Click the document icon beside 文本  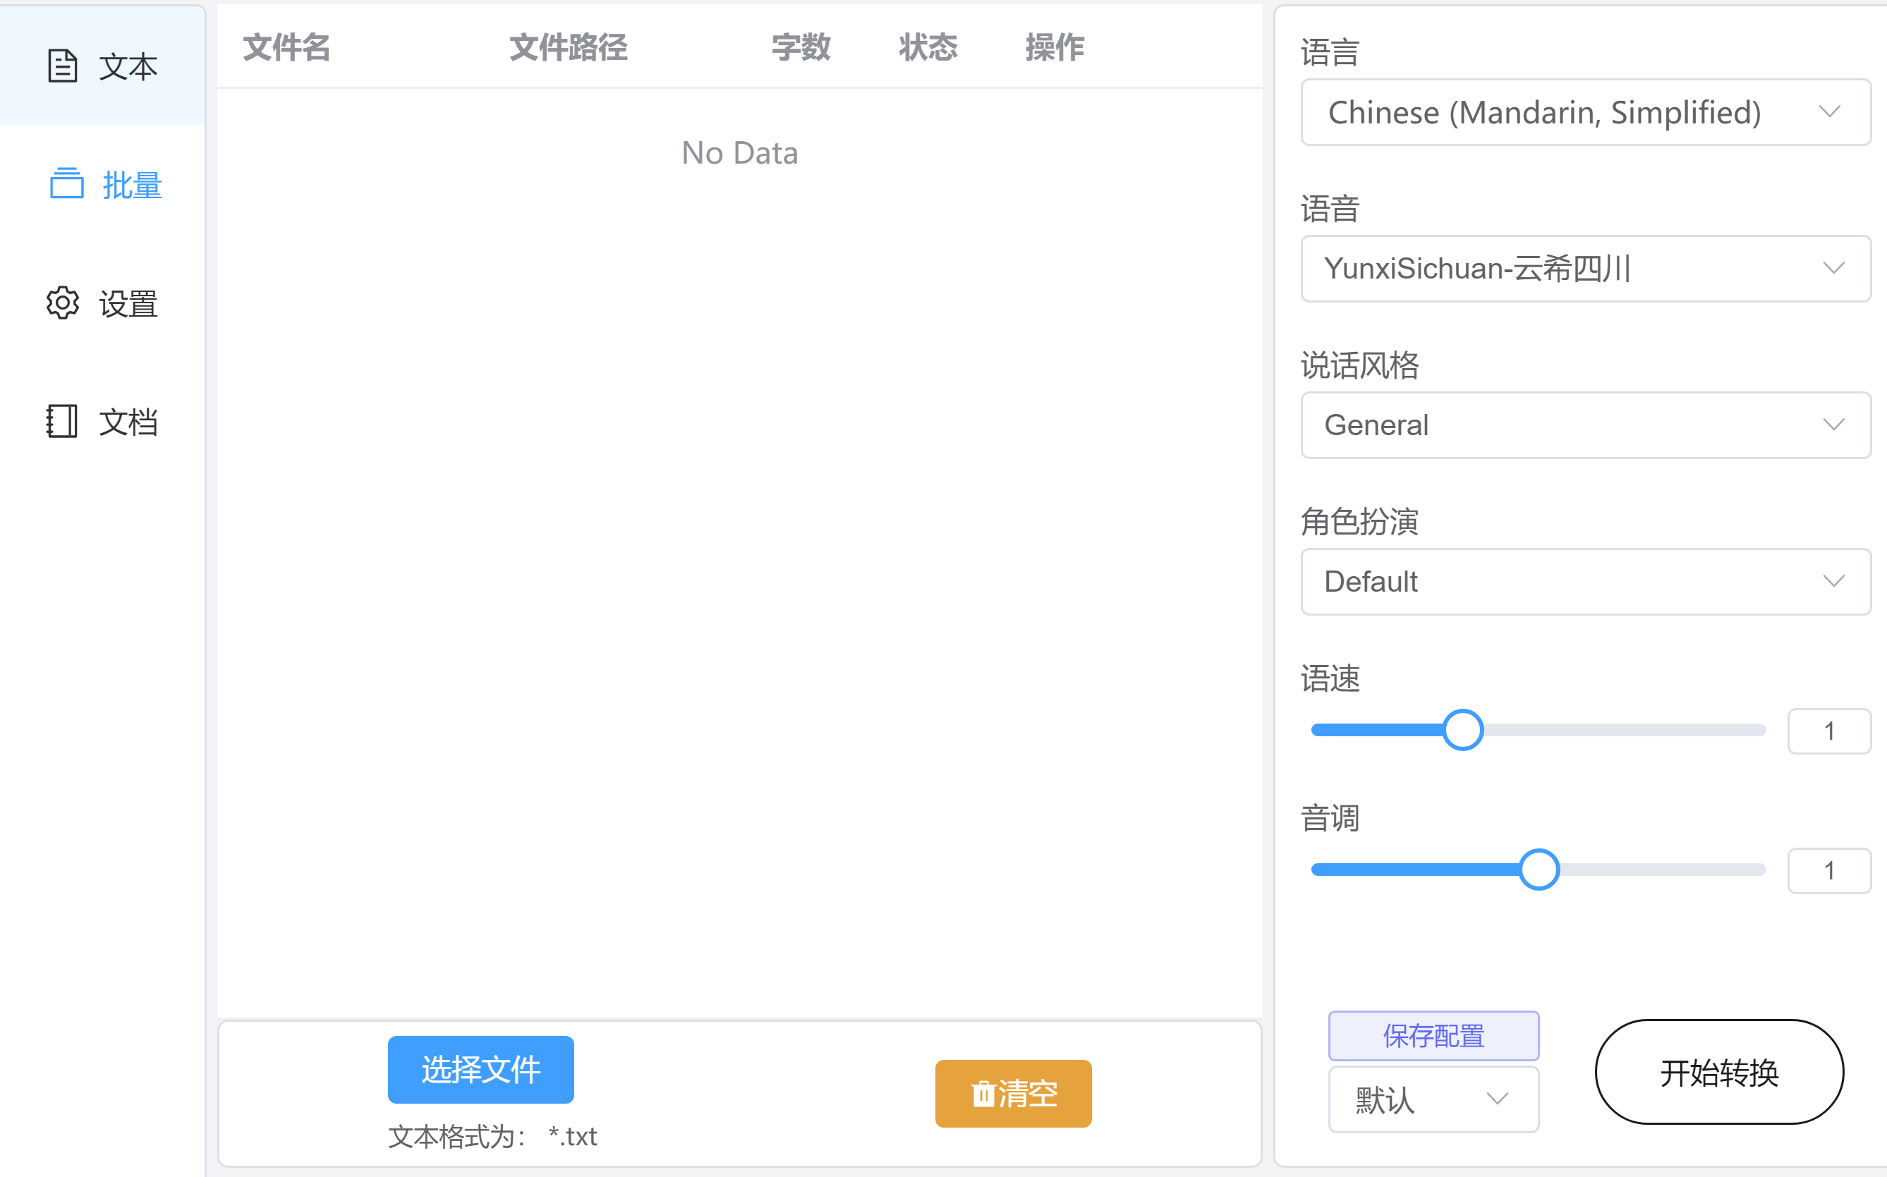[x=62, y=66]
